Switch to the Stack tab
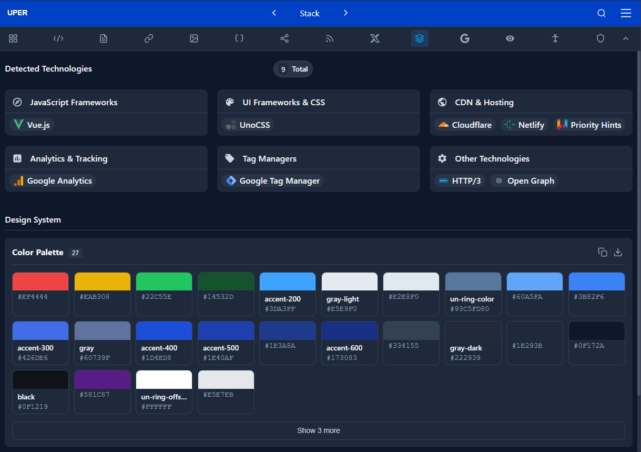641x452 pixels. pos(309,13)
